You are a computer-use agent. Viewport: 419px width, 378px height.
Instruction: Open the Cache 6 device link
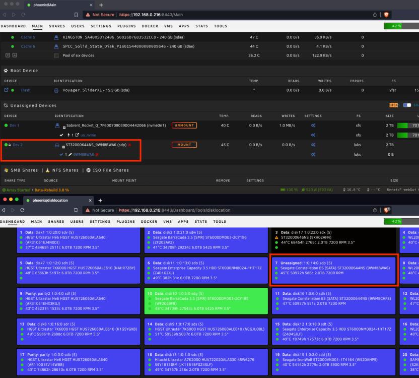(28, 46)
